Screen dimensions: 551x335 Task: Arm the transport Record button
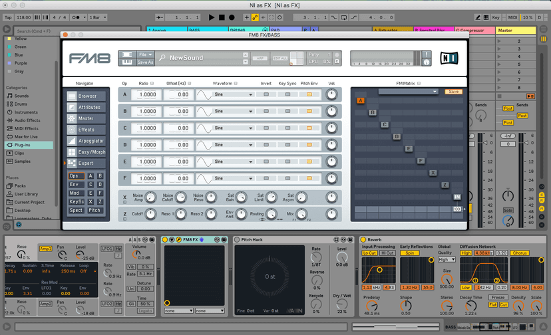pyautogui.click(x=232, y=17)
